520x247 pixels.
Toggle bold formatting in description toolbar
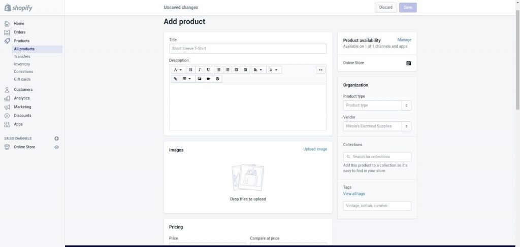pyautogui.click(x=190, y=70)
